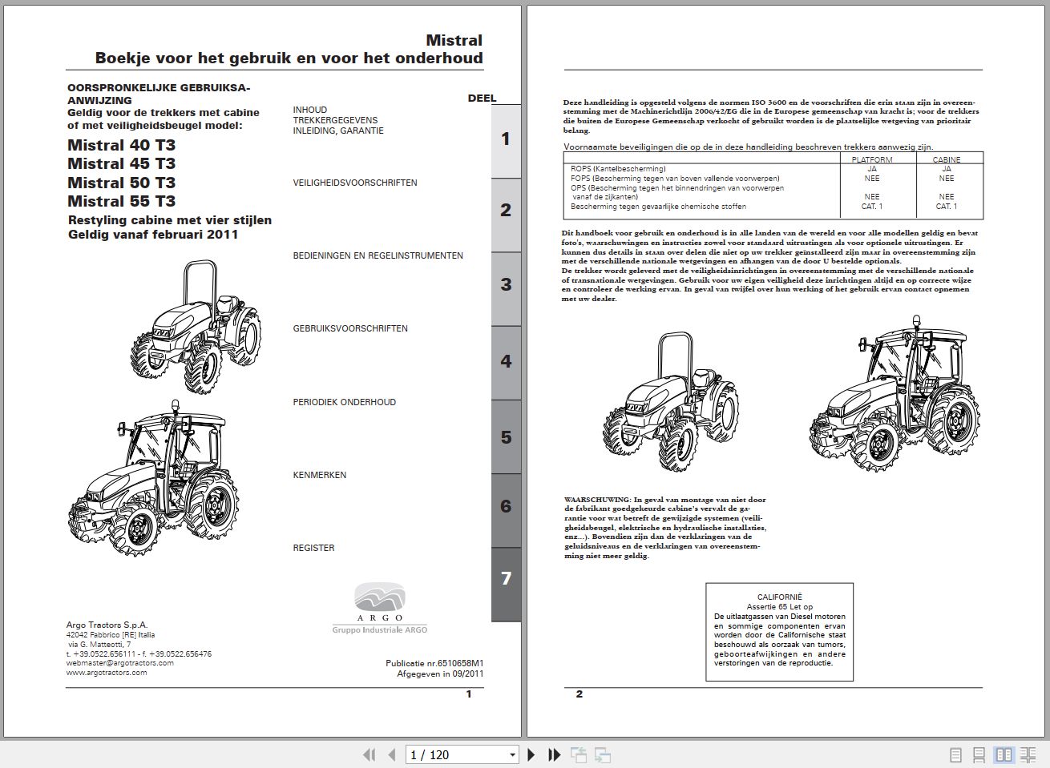Select section tab 2 on the index
Image resolution: width=1050 pixels, height=768 pixels.
pos(506,214)
